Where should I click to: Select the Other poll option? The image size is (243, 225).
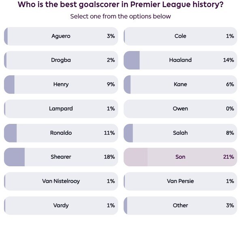point(180,205)
